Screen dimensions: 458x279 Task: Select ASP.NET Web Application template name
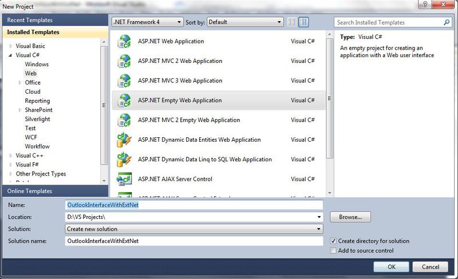[171, 41]
